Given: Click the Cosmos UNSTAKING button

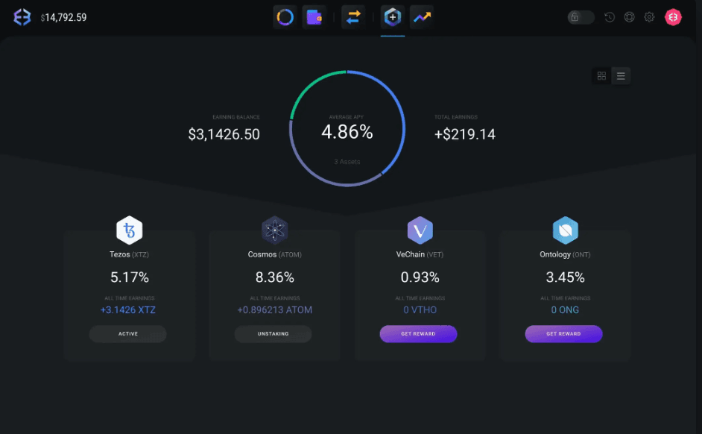Looking at the screenshot, I should point(273,334).
